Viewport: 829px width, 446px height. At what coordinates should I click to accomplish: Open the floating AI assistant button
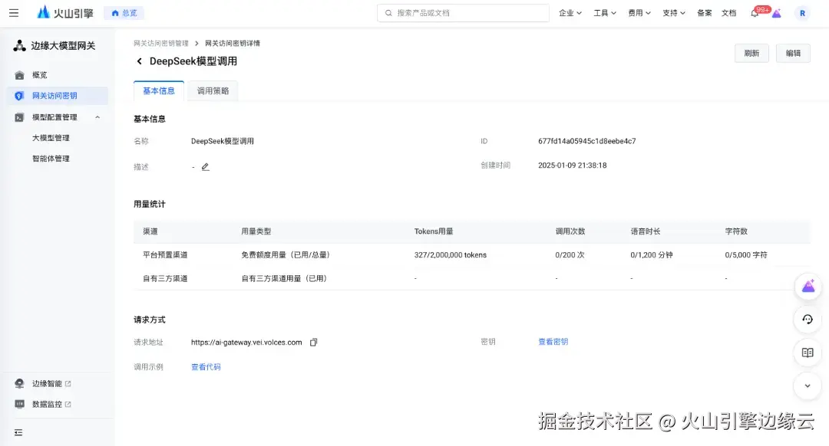pos(808,286)
